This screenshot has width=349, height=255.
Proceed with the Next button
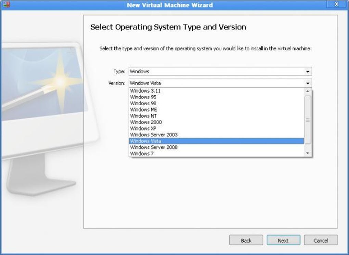[x=283, y=240]
